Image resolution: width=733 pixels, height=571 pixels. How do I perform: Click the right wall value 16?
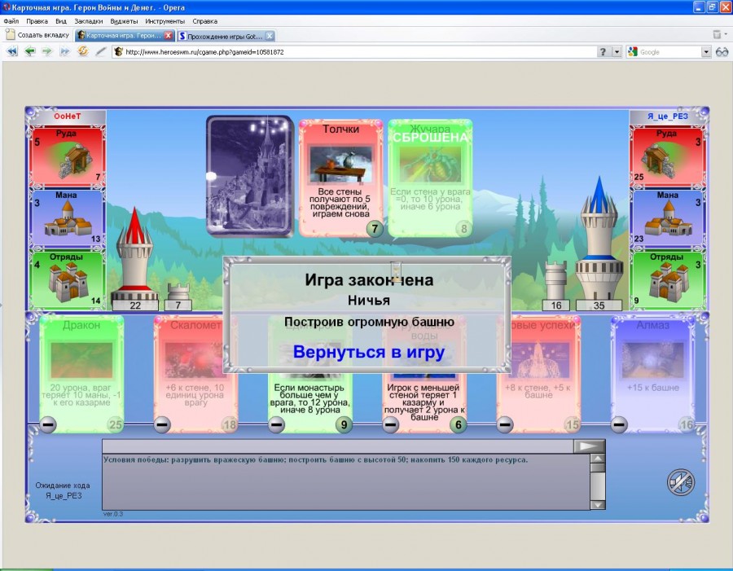(x=555, y=305)
